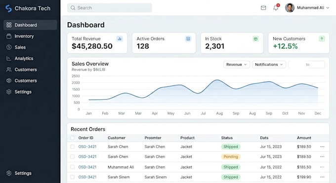Open the Notifications dropdown in Sales Overview

tap(269, 65)
